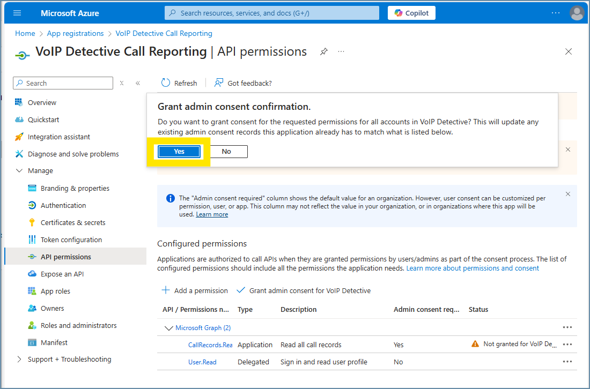Open the CallRecords.Rea permission
This screenshot has width=590, height=389.
(210, 345)
